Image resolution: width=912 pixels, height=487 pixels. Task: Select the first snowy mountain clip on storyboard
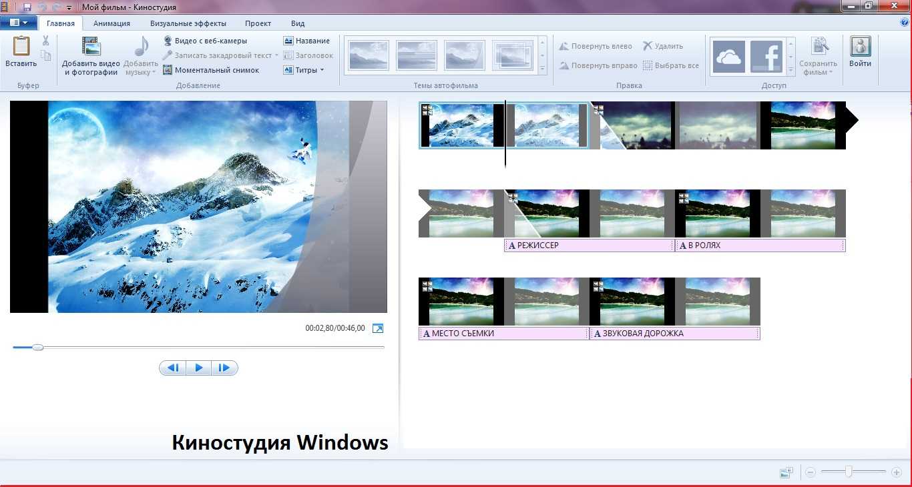(461, 125)
